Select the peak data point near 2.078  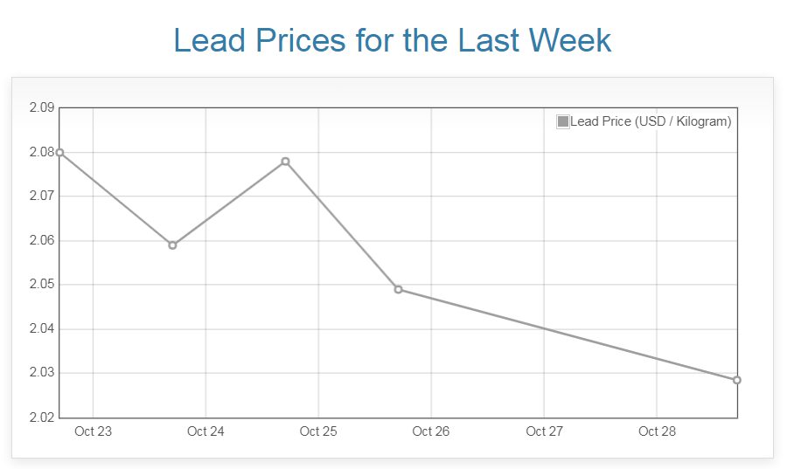click(285, 162)
